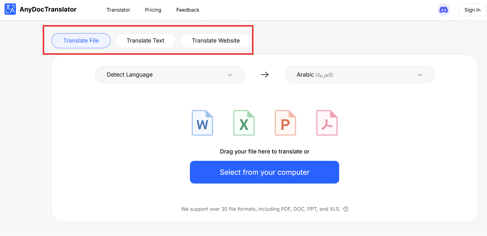Click the AnyDocTranslator logo icon
The width and height of the screenshot is (487, 236).
(x=10, y=9)
